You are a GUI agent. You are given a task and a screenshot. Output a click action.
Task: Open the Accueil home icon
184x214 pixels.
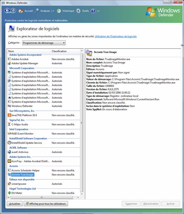pos(21,11)
